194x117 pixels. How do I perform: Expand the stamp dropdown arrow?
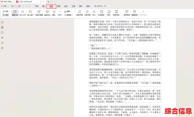tap(71, 11)
